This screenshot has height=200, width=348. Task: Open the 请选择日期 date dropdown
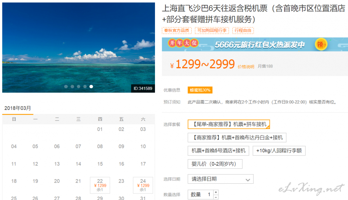coord(220,179)
